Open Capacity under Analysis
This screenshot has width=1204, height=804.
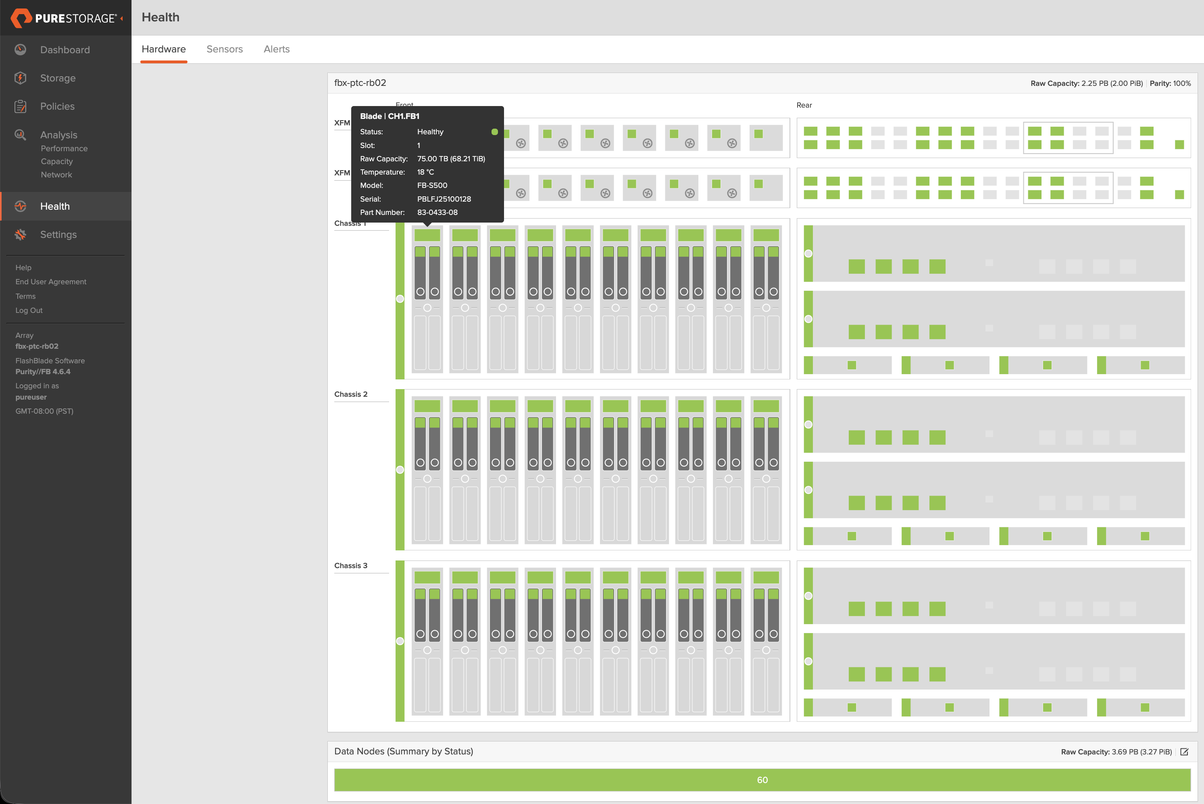[57, 162]
